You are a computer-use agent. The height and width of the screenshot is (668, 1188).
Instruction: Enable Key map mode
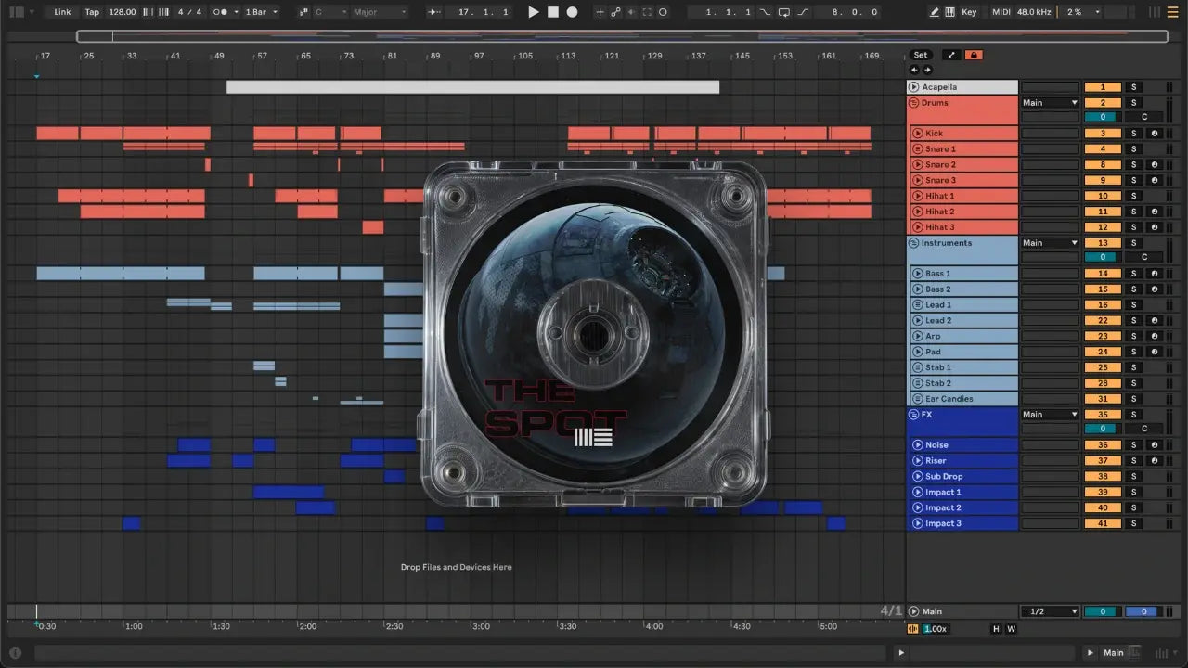[969, 12]
